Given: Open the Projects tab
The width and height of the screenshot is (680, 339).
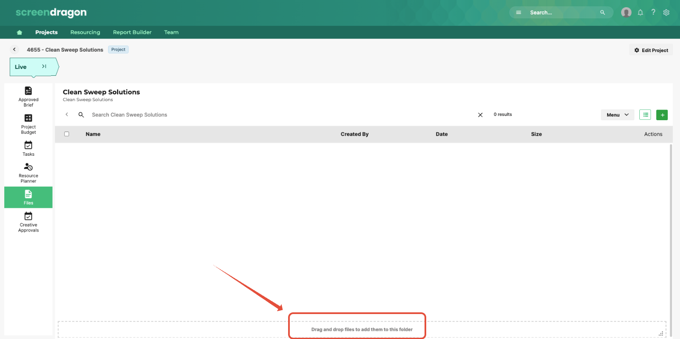Looking at the screenshot, I should point(46,32).
